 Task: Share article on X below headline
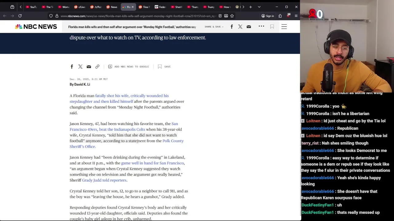click(x=80, y=67)
